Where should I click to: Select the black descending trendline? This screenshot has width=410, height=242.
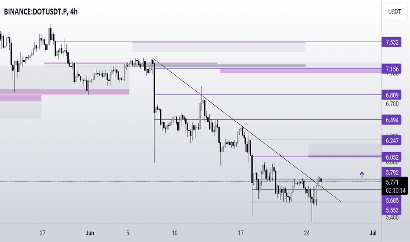[x=247, y=130]
